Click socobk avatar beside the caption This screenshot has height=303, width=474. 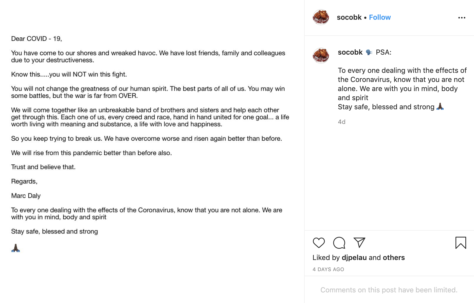click(321, 55)
